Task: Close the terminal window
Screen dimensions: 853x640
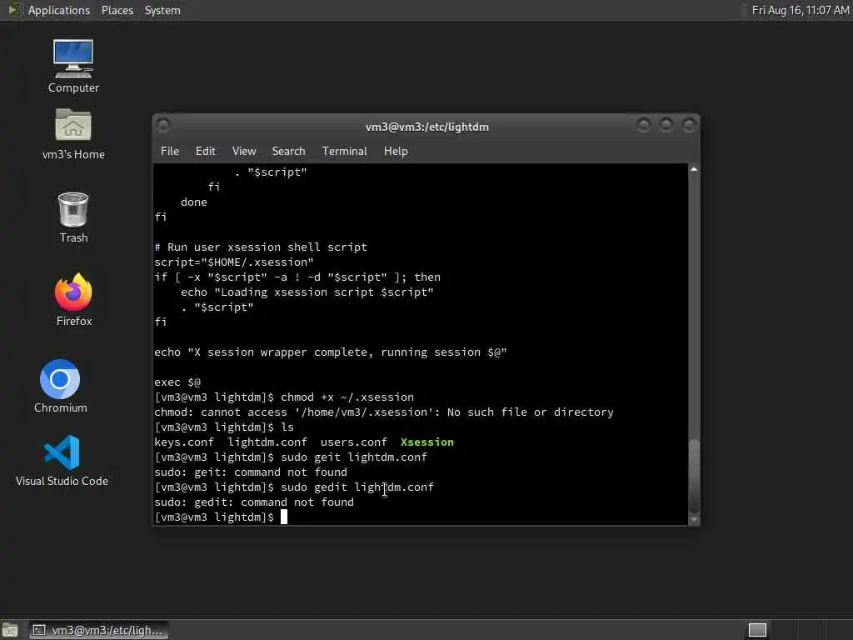Action: tap(689, 126)
